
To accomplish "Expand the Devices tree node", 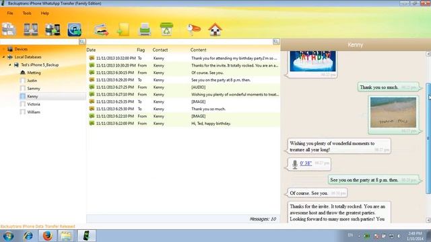I will (3, 49).
